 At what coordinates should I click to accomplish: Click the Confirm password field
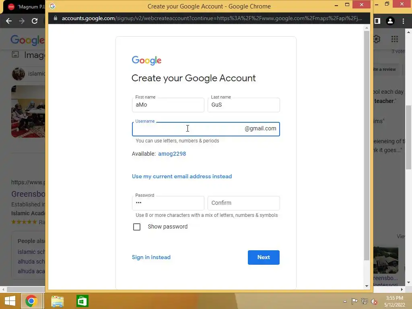coord(243,203)
